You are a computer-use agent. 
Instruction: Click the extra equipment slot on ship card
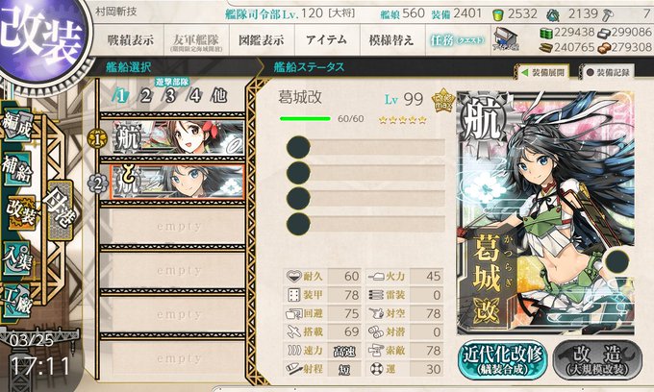pyautogui.click(x=616, y=261)
